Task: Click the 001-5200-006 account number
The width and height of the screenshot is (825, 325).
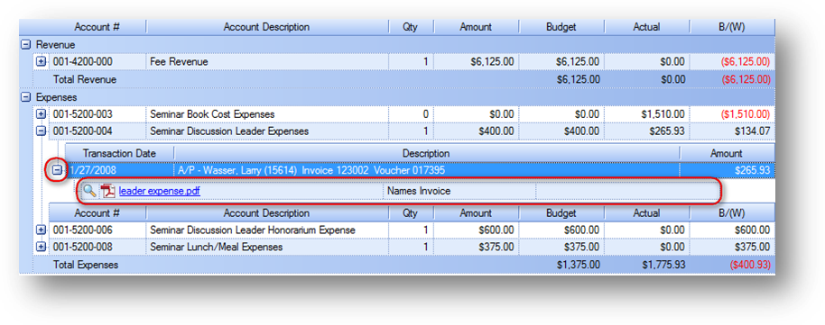Action: click(x=83, y=230)
